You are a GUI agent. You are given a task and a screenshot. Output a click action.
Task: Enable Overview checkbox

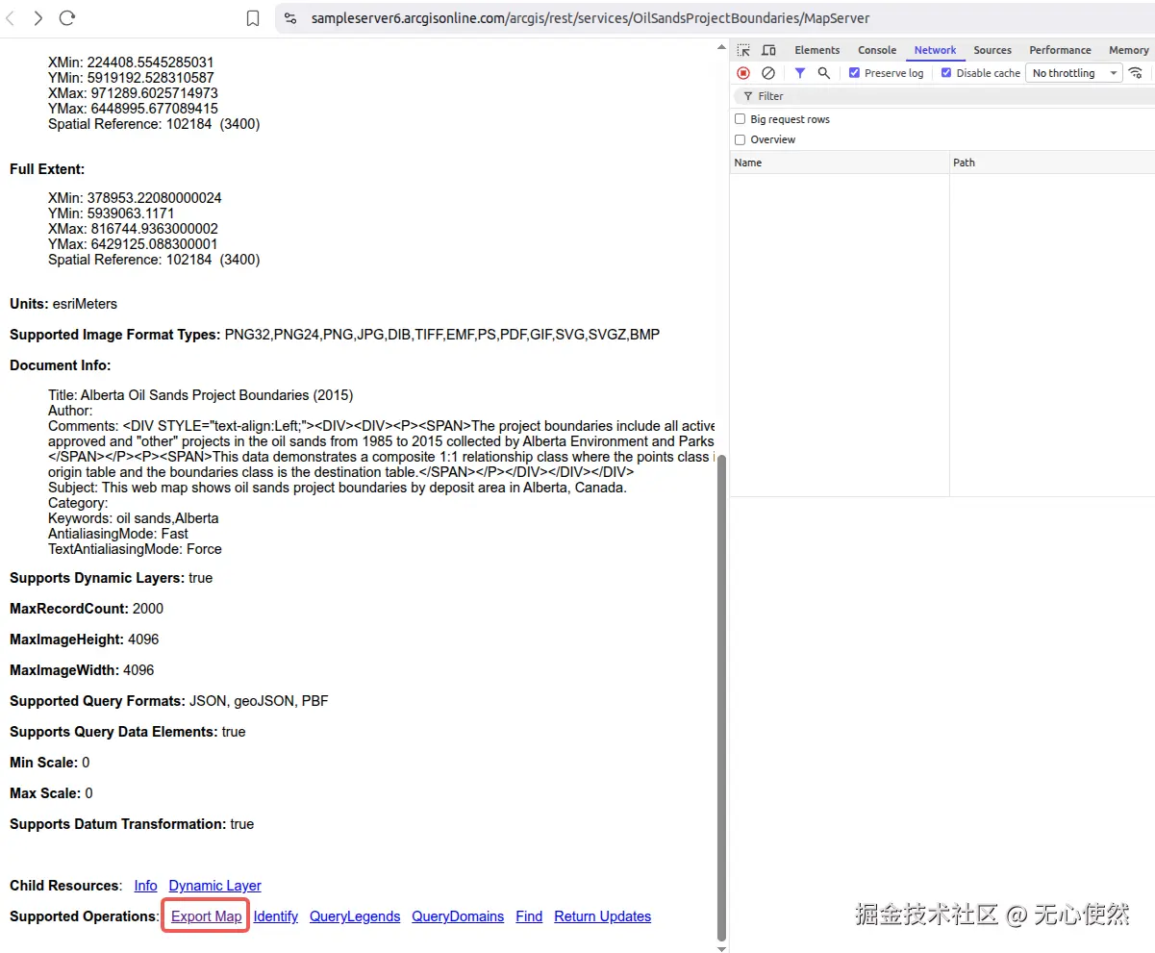740,139
